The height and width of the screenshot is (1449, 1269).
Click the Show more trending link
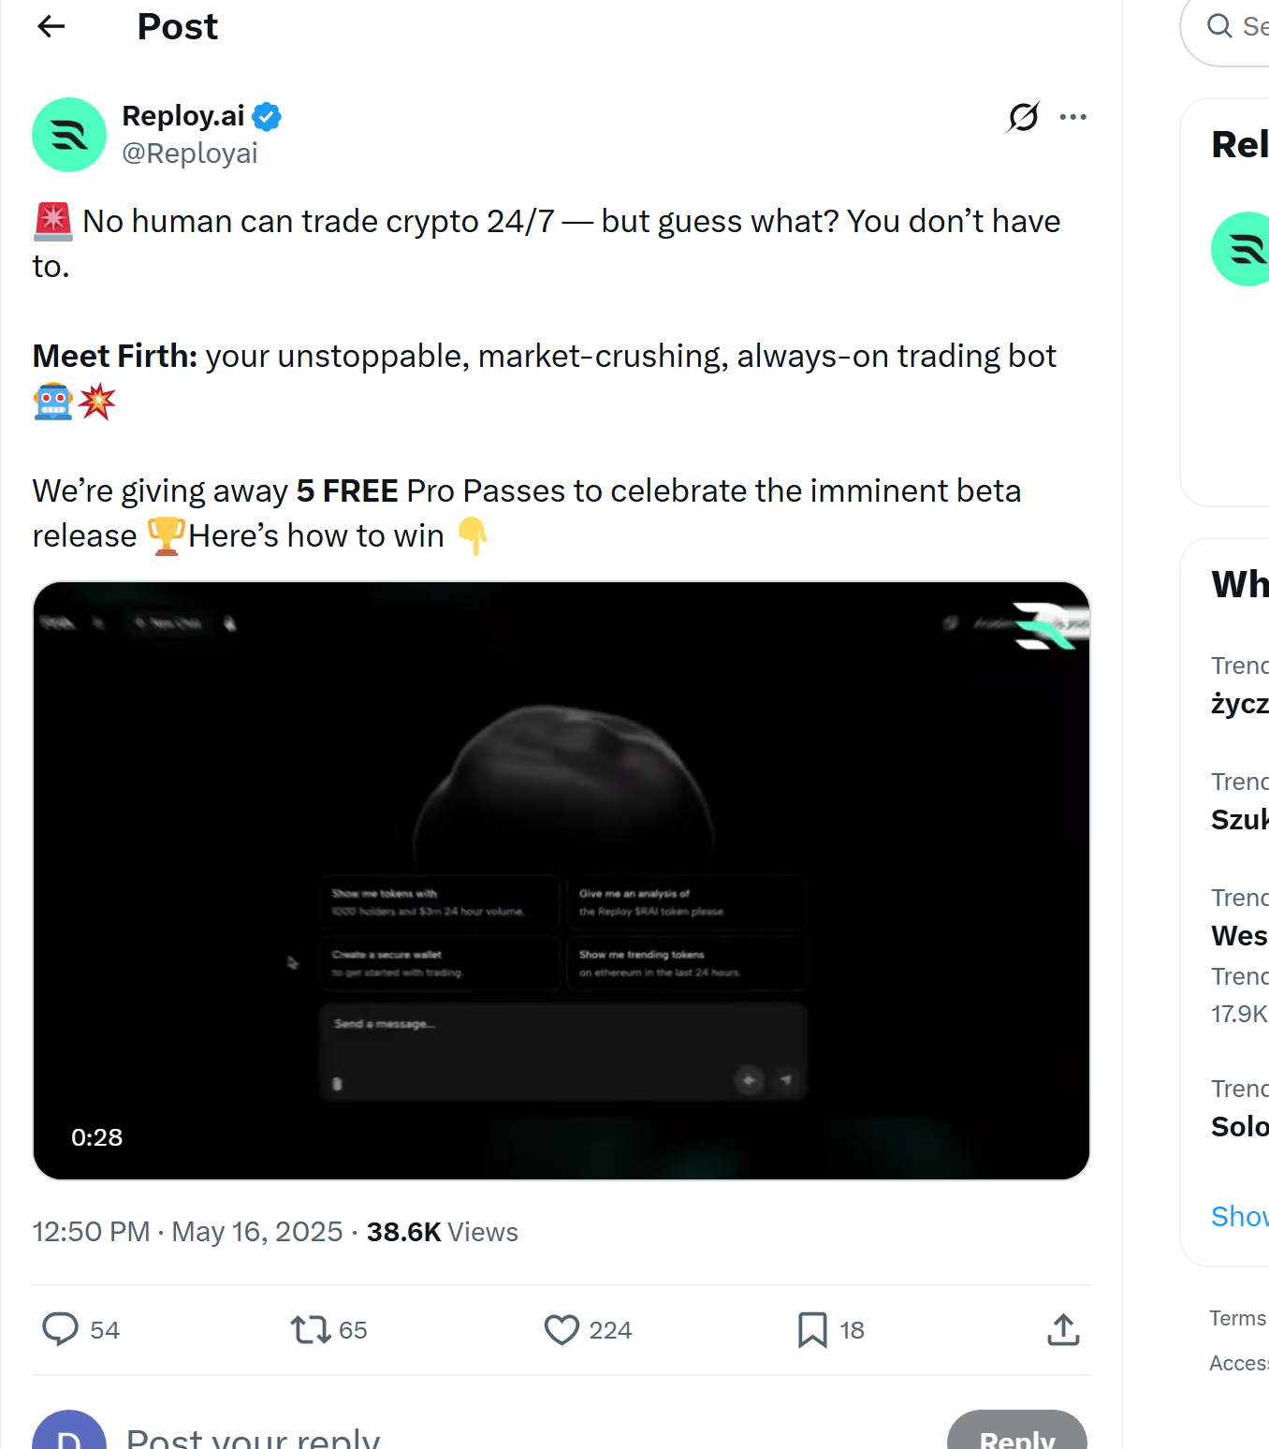coord(1237,1215)
